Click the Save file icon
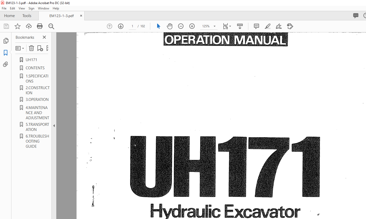This screenshot has width=366, height=219. pos(6,26)
